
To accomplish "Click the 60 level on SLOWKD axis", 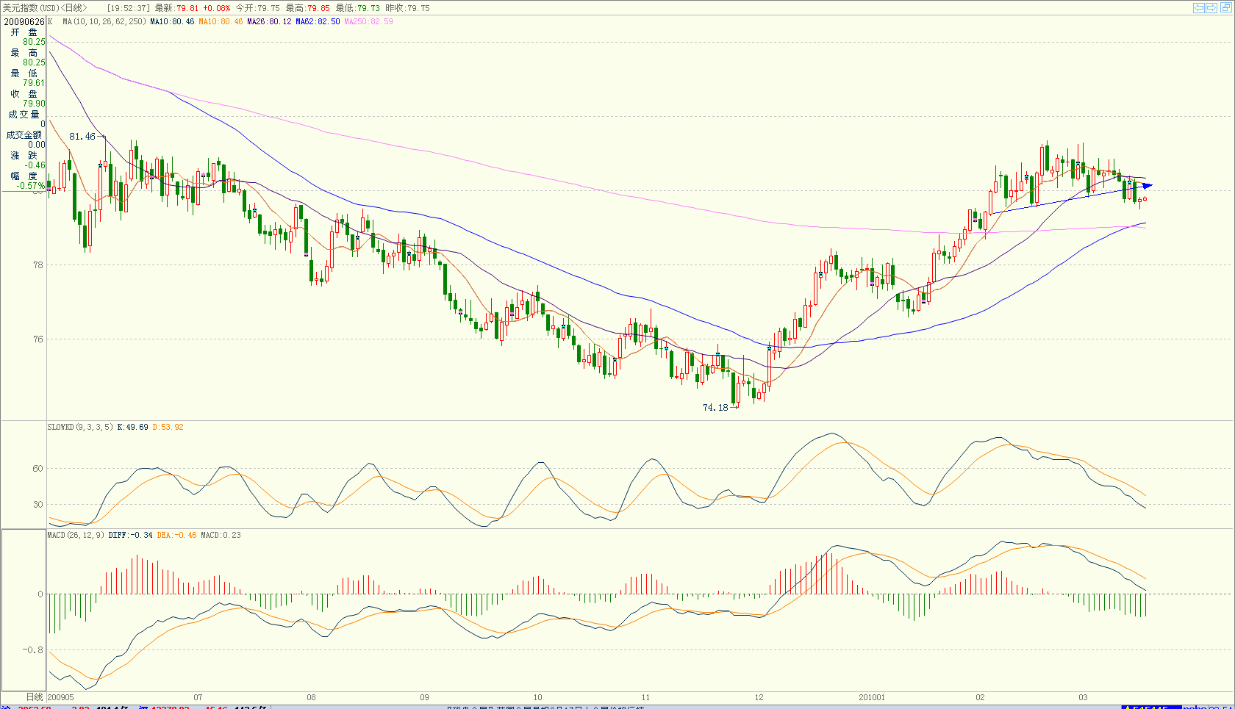I will pos(38,469).
